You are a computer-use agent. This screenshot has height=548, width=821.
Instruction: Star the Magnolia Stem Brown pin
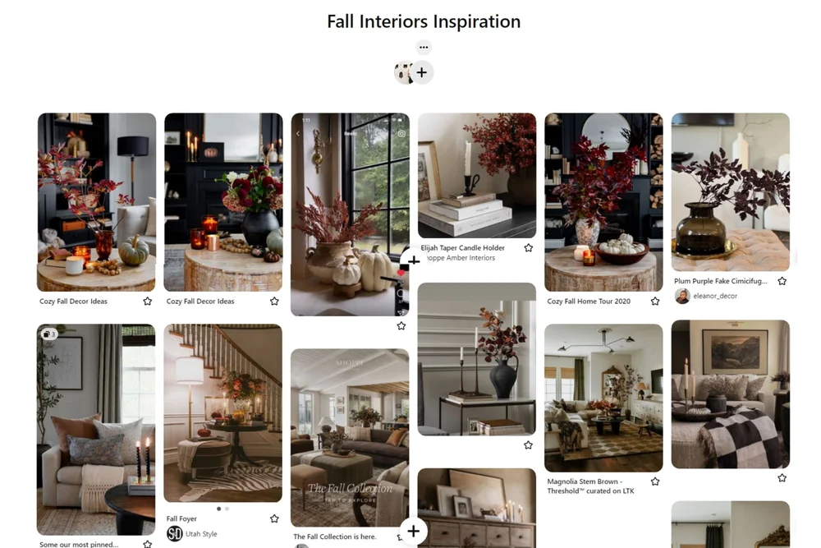655,481
